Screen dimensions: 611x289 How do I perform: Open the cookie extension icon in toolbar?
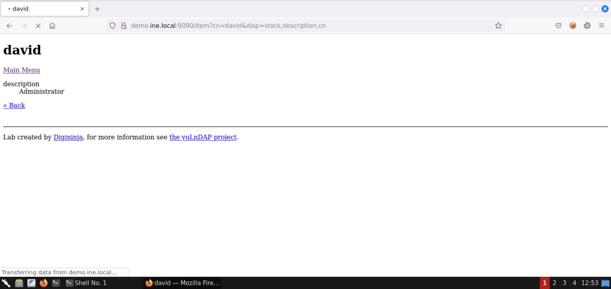(x=587, y=26)
